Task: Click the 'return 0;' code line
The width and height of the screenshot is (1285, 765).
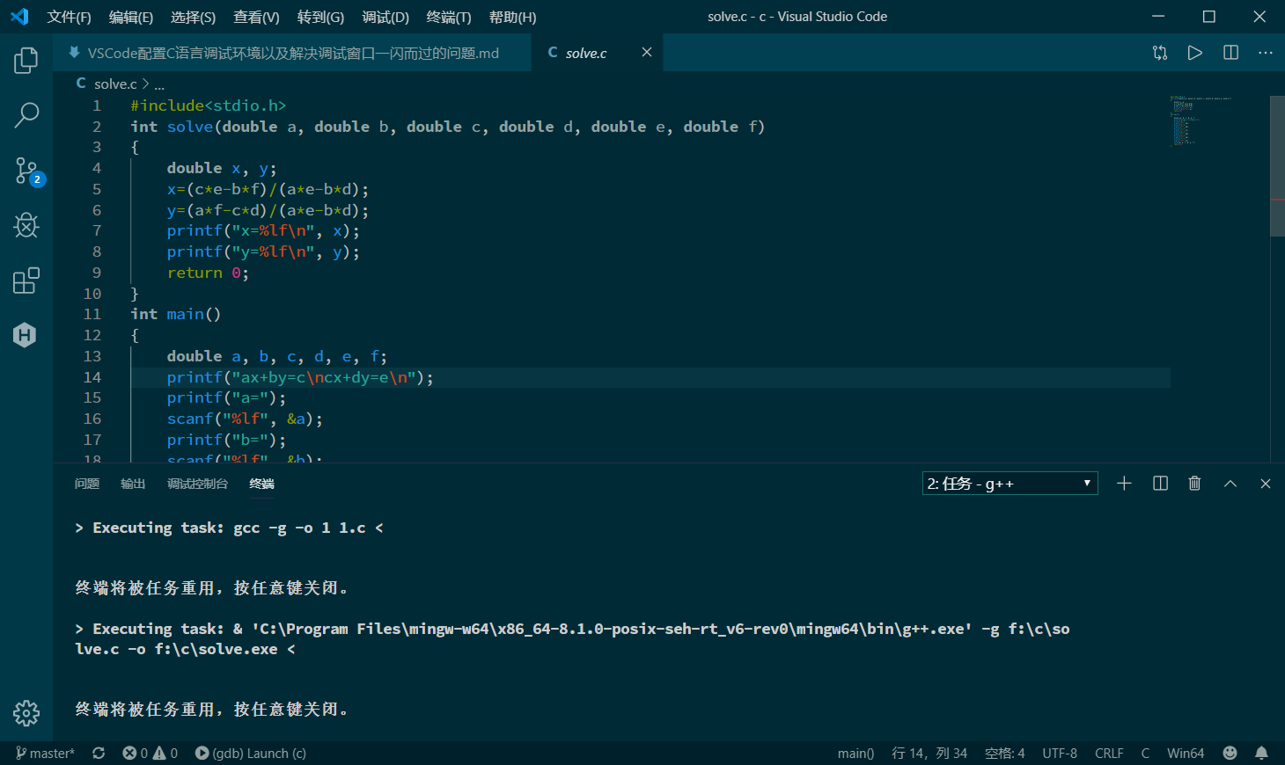Action: coord(208,273)
